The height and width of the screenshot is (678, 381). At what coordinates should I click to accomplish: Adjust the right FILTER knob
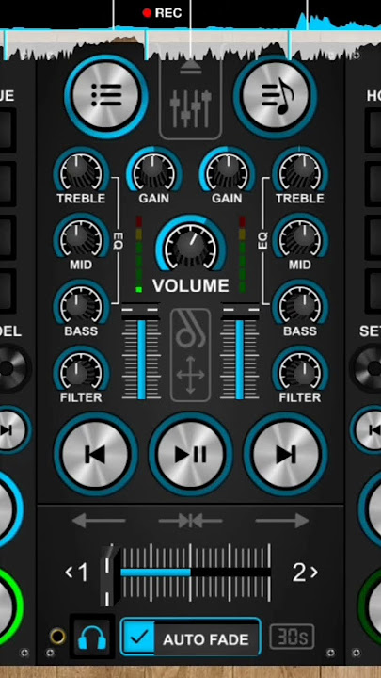pyautogui.click(x=300, y=370)
